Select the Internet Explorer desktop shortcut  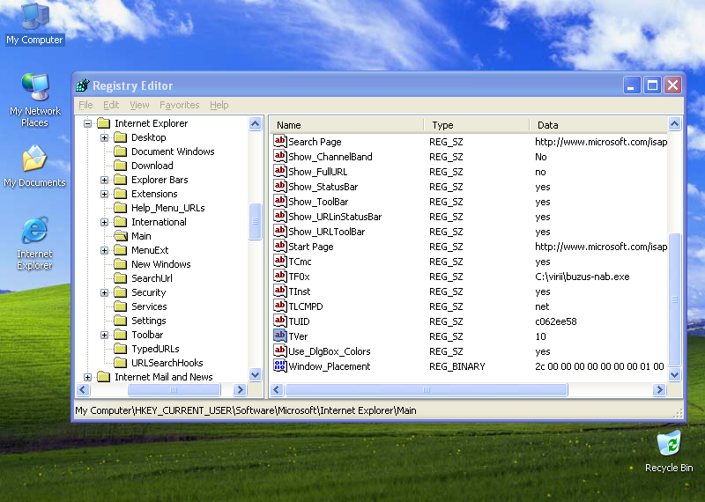click(34, 243)
